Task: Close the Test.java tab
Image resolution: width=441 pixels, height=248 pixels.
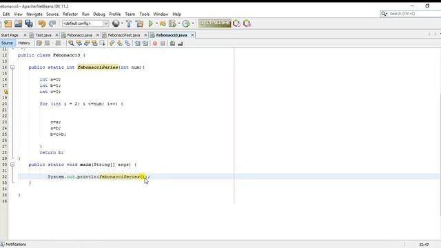Action: pyautogui.click(x=57, y=35)
